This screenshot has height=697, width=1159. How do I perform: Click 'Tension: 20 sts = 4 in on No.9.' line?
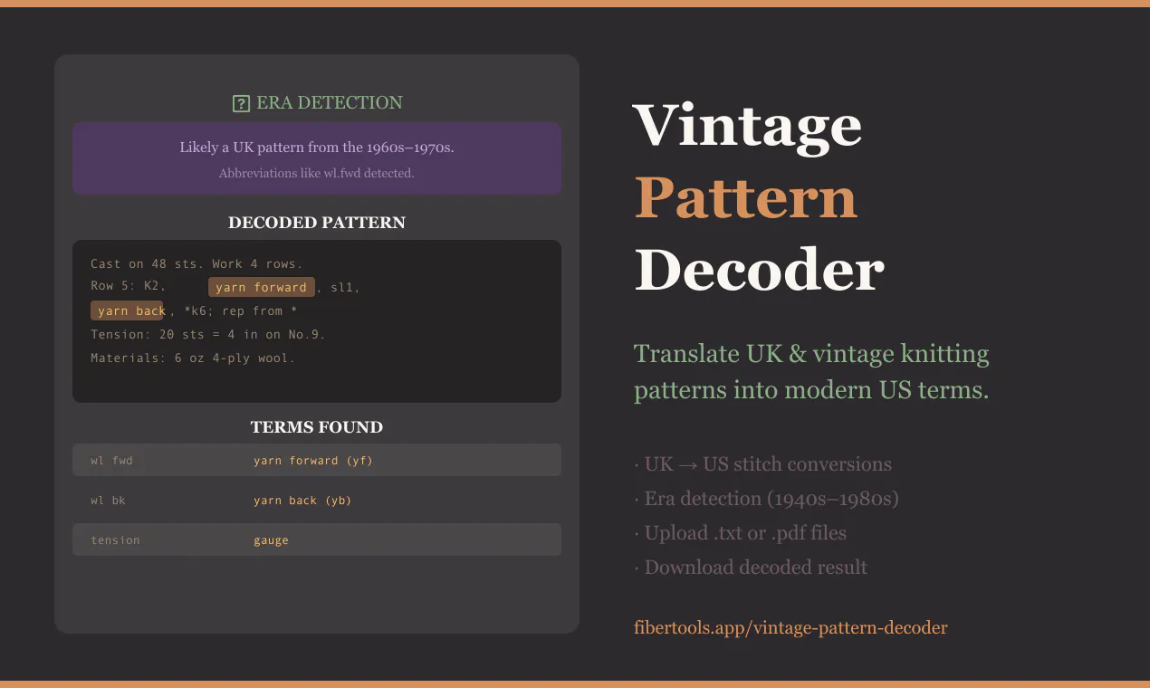pyautogui.click(x=207, y=334)
